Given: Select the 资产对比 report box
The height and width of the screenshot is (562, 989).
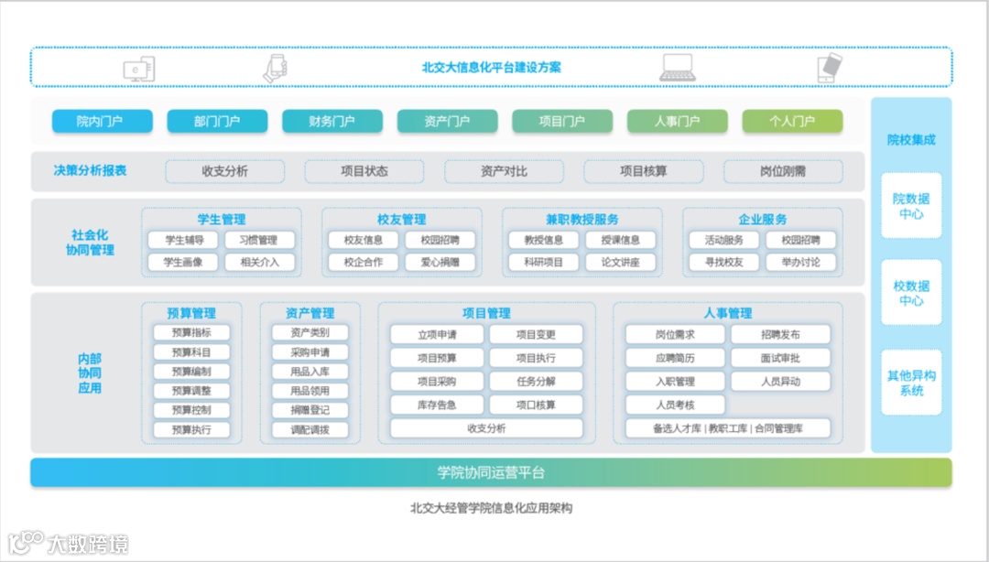Looking at the screenshot, I should click(504, 171).
